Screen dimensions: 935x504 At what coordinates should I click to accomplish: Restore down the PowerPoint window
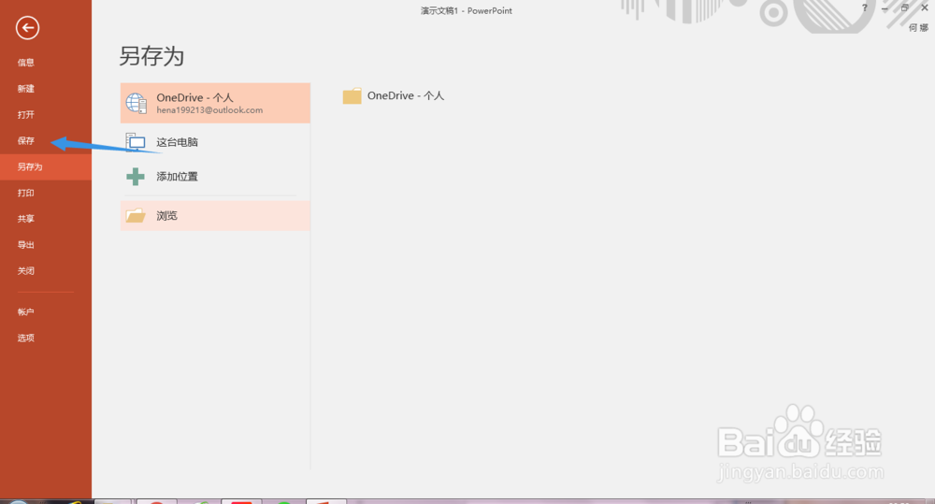[x=904, y=7]
